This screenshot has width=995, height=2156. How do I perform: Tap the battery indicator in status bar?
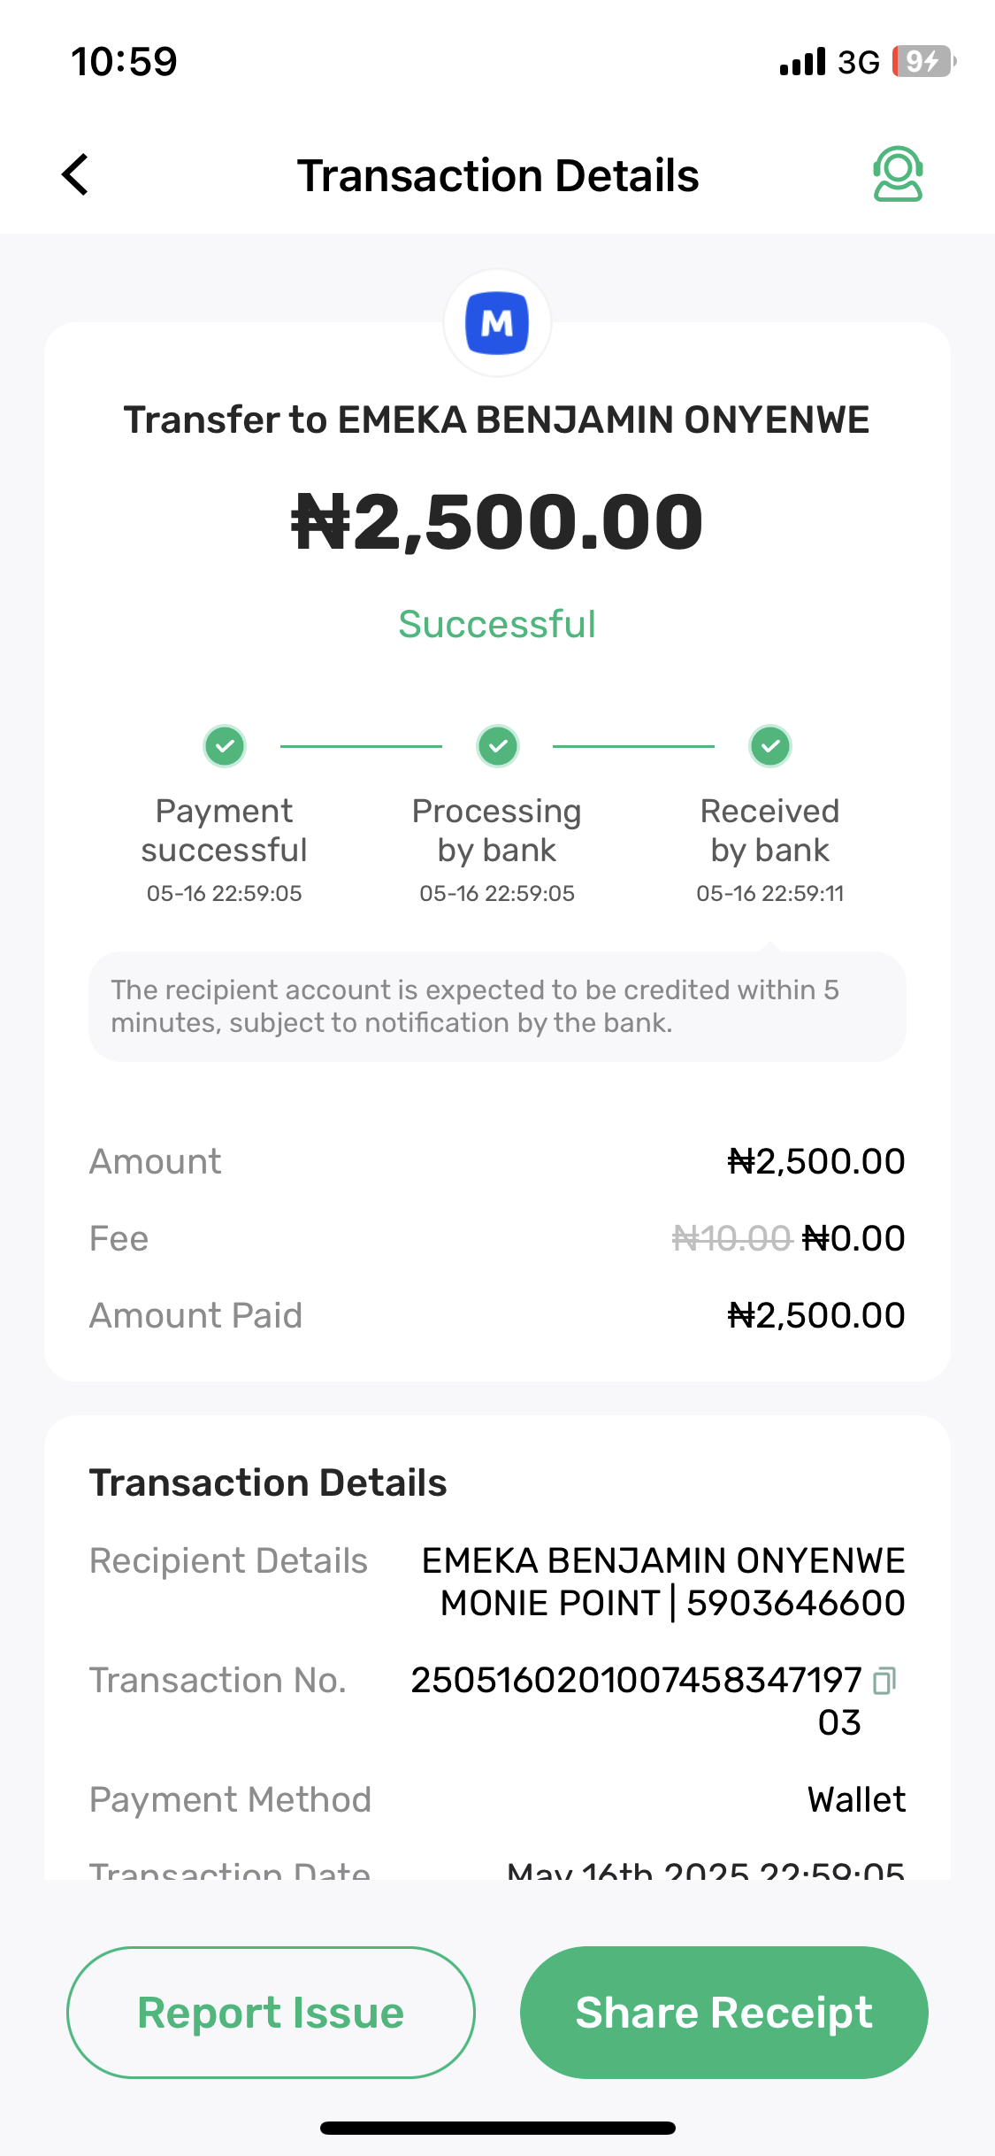[922, 61]
